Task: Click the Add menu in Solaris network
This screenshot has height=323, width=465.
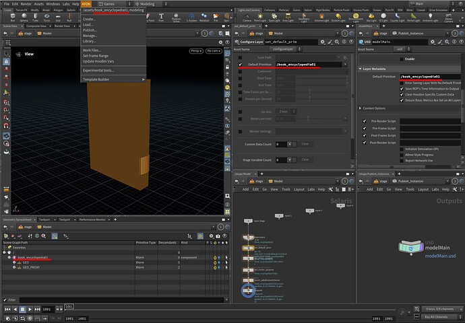Action: tap(245, 189)
